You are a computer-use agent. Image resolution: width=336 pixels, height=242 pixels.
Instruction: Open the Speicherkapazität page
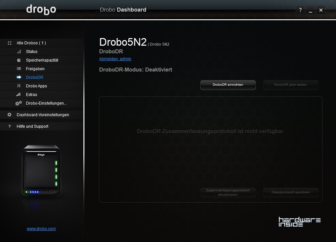pyautogui.click(x=42, y=60)
